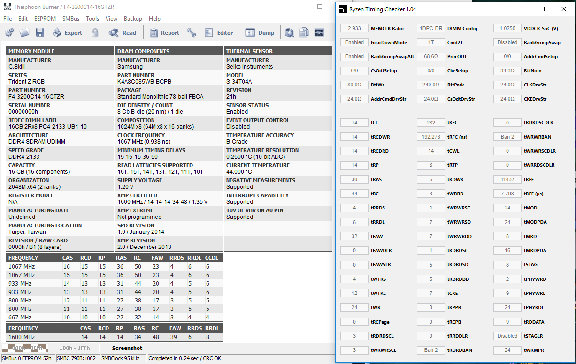
Task: Click the wrench tool icon
Action: tap(191, 32)
